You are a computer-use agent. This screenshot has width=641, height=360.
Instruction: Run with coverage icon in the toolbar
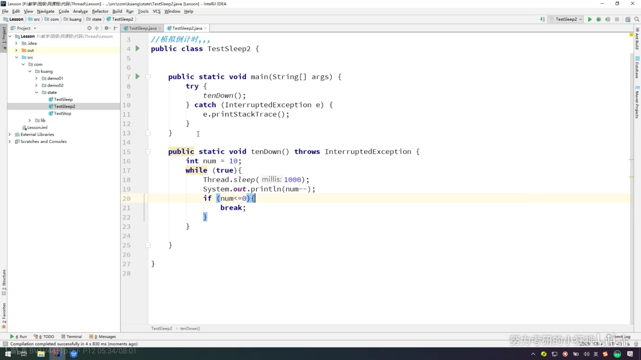(608, 19)
